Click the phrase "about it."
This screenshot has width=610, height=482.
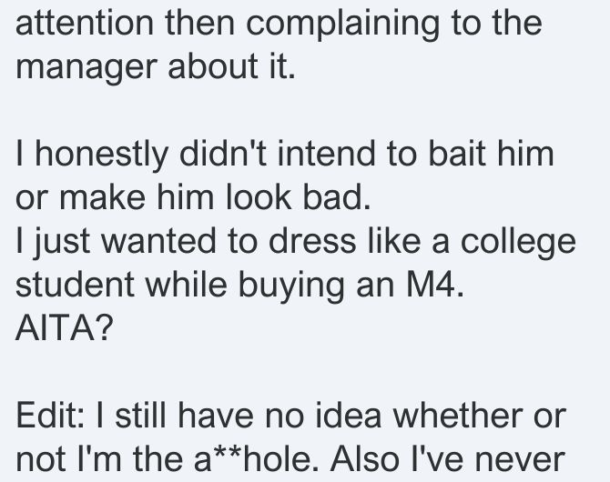[231, 65]
